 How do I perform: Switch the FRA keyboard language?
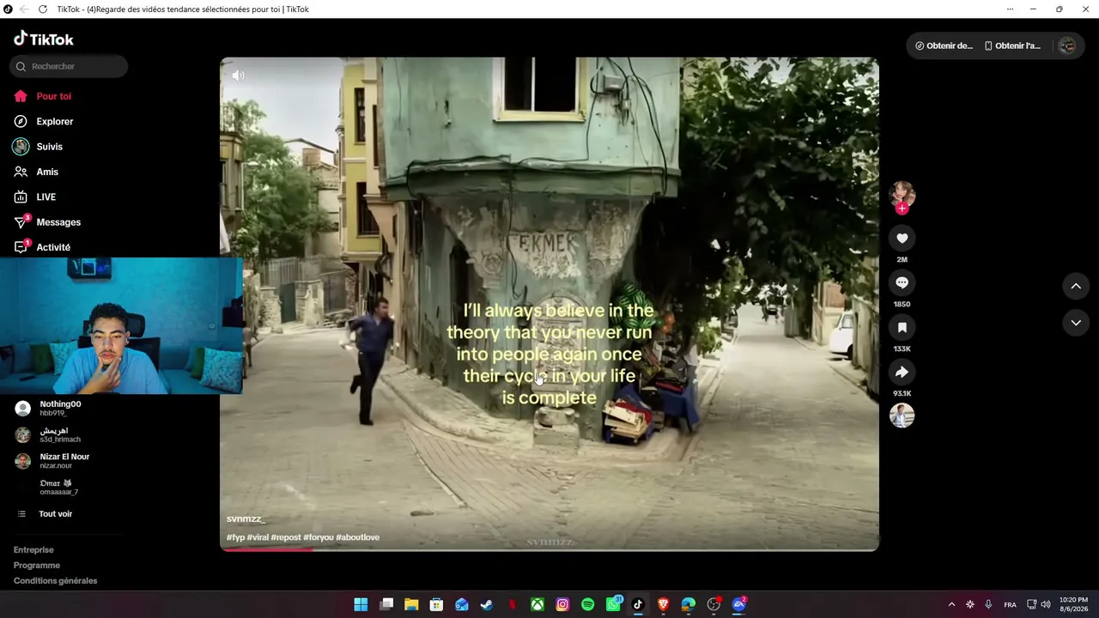click(1010, 604)
